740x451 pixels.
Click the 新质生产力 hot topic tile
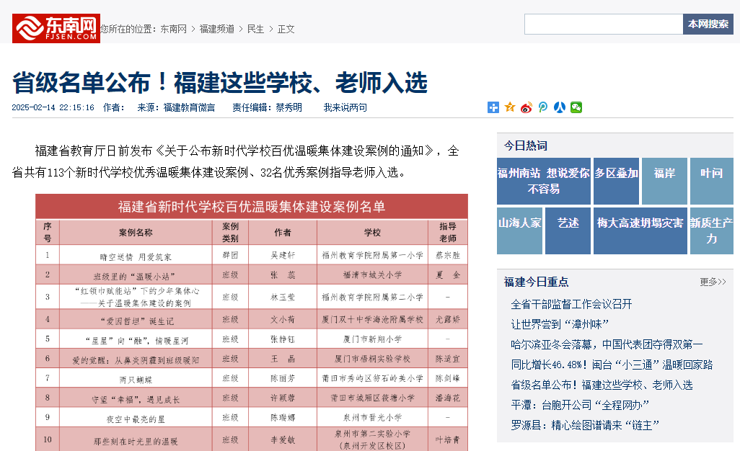(x=711, y=231)
